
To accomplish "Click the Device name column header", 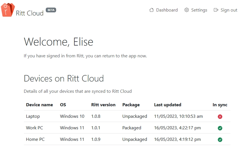I will [40, 105].
